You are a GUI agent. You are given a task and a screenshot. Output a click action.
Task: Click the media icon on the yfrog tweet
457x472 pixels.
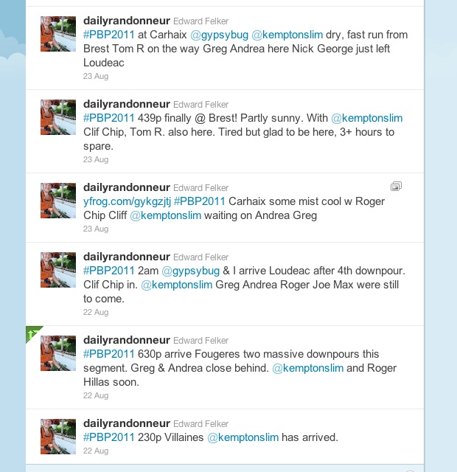[396, 187]
